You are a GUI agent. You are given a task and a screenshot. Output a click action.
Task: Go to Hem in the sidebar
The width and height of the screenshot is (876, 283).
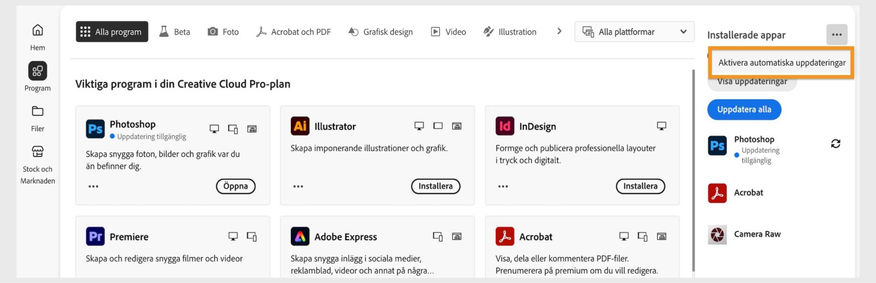37,37
